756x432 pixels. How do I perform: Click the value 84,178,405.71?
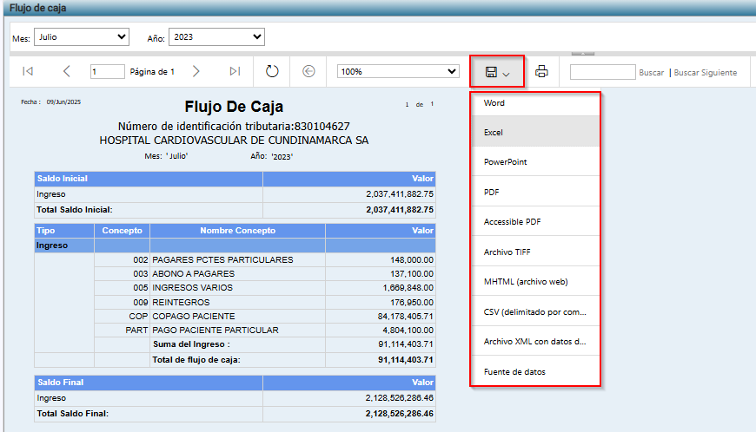[x=406, y=316]
